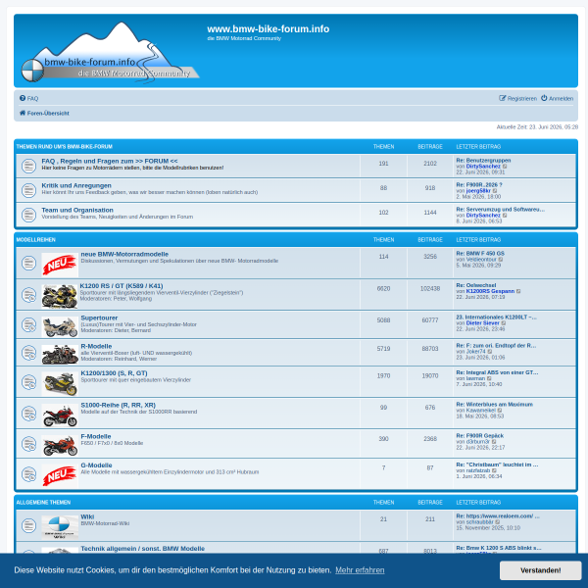Click the subforum status icon of G-Modelle

pos(28,474)
